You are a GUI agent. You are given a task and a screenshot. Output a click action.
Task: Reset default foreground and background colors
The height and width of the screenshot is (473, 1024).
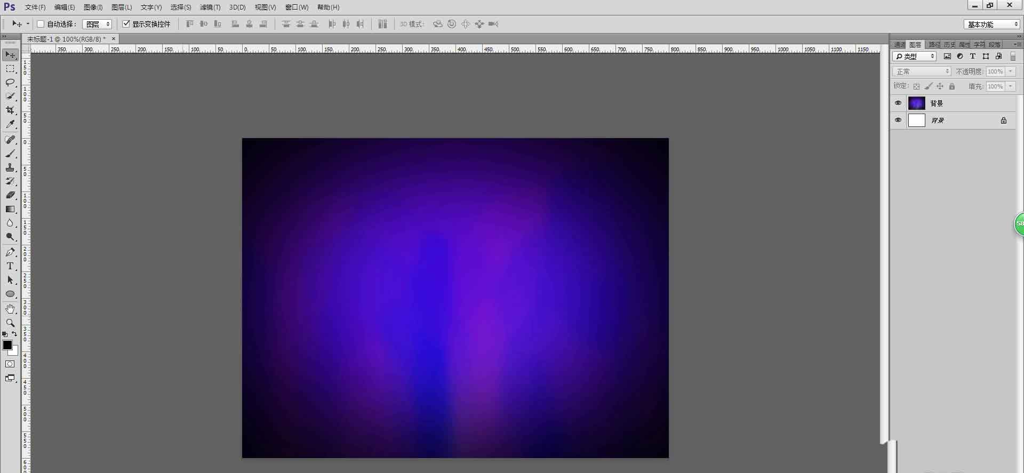point(5,334)
